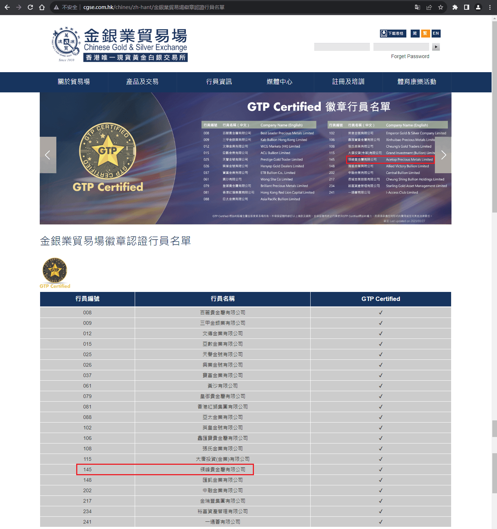Select member number 015 cell

pyautogui.click(x=87, y=344)
